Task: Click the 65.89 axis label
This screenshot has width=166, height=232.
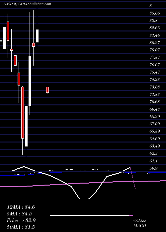Action: click(155, 131)
